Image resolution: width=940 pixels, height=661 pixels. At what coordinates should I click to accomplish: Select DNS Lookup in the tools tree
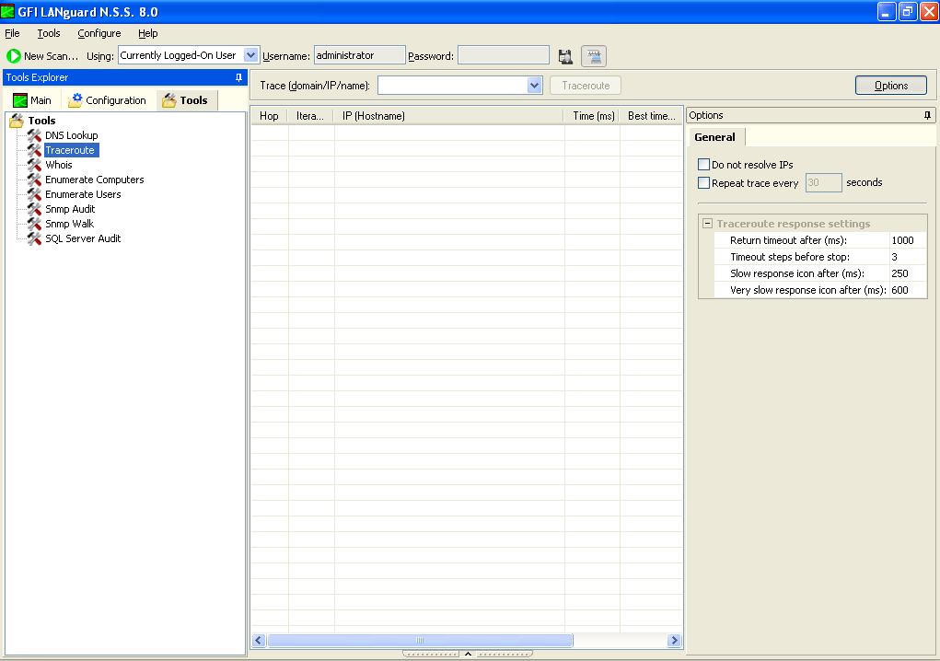tap(71, 135)
